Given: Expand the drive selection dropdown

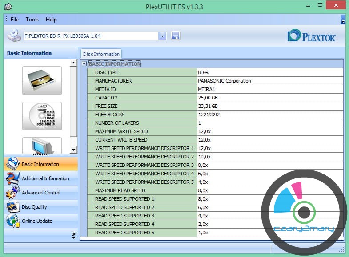Looking at the screenshot, I should tap(162, 36).
